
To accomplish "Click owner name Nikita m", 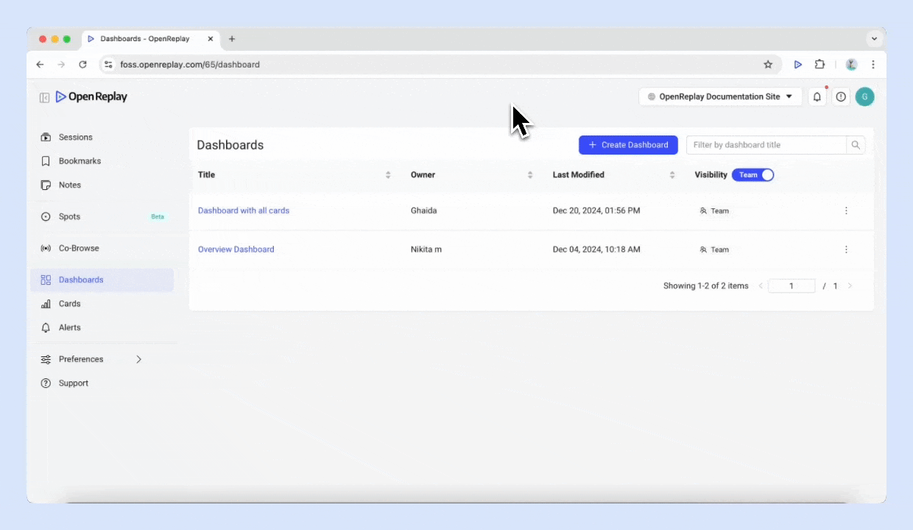I will pos(426,250).
